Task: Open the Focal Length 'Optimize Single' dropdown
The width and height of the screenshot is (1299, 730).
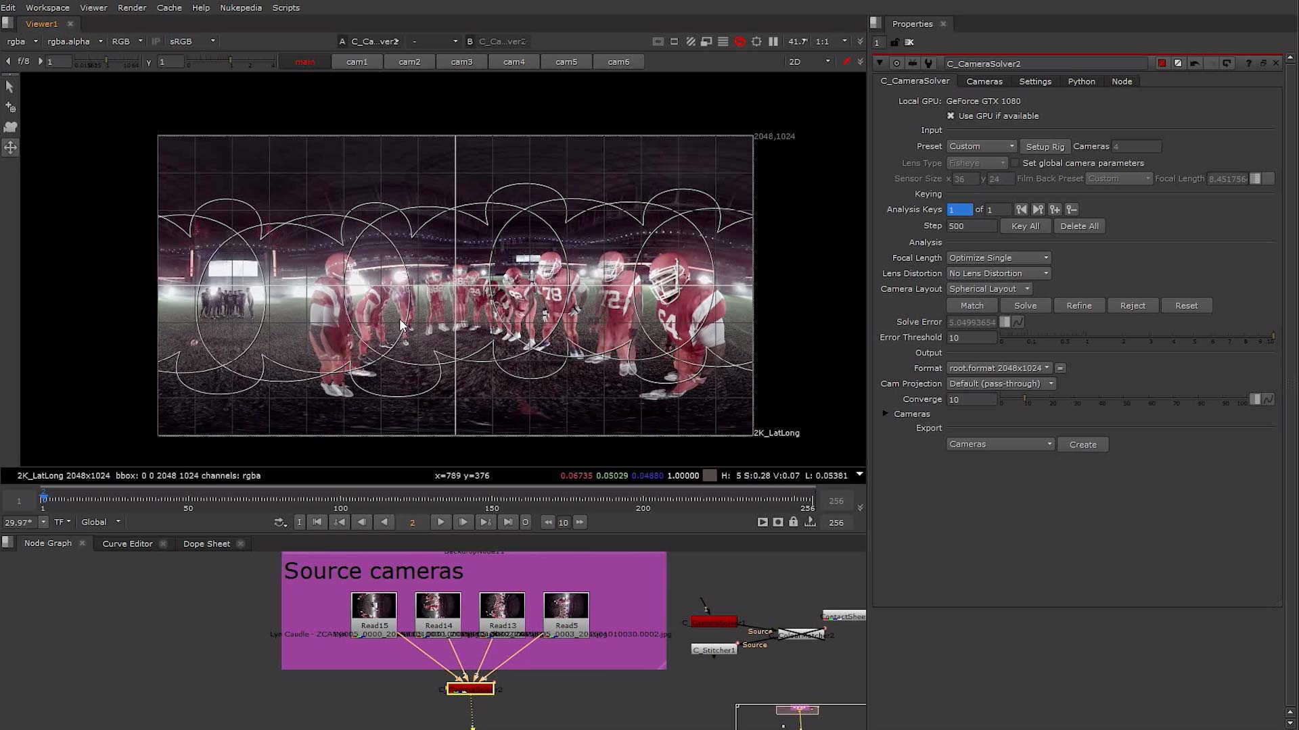Action: [999, 258]
